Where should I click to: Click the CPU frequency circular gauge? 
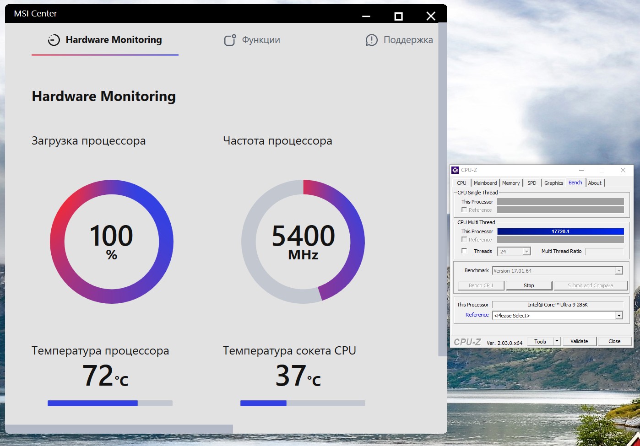(303, 242)
